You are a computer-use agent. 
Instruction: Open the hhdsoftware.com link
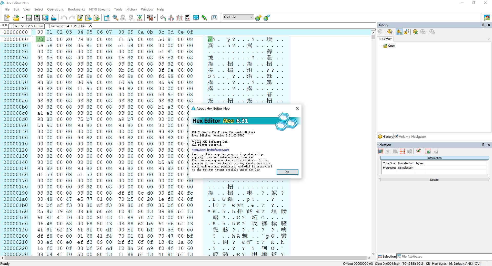[x=210, y=150]
